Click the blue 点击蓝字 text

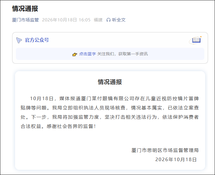click(x=87, y=54)
